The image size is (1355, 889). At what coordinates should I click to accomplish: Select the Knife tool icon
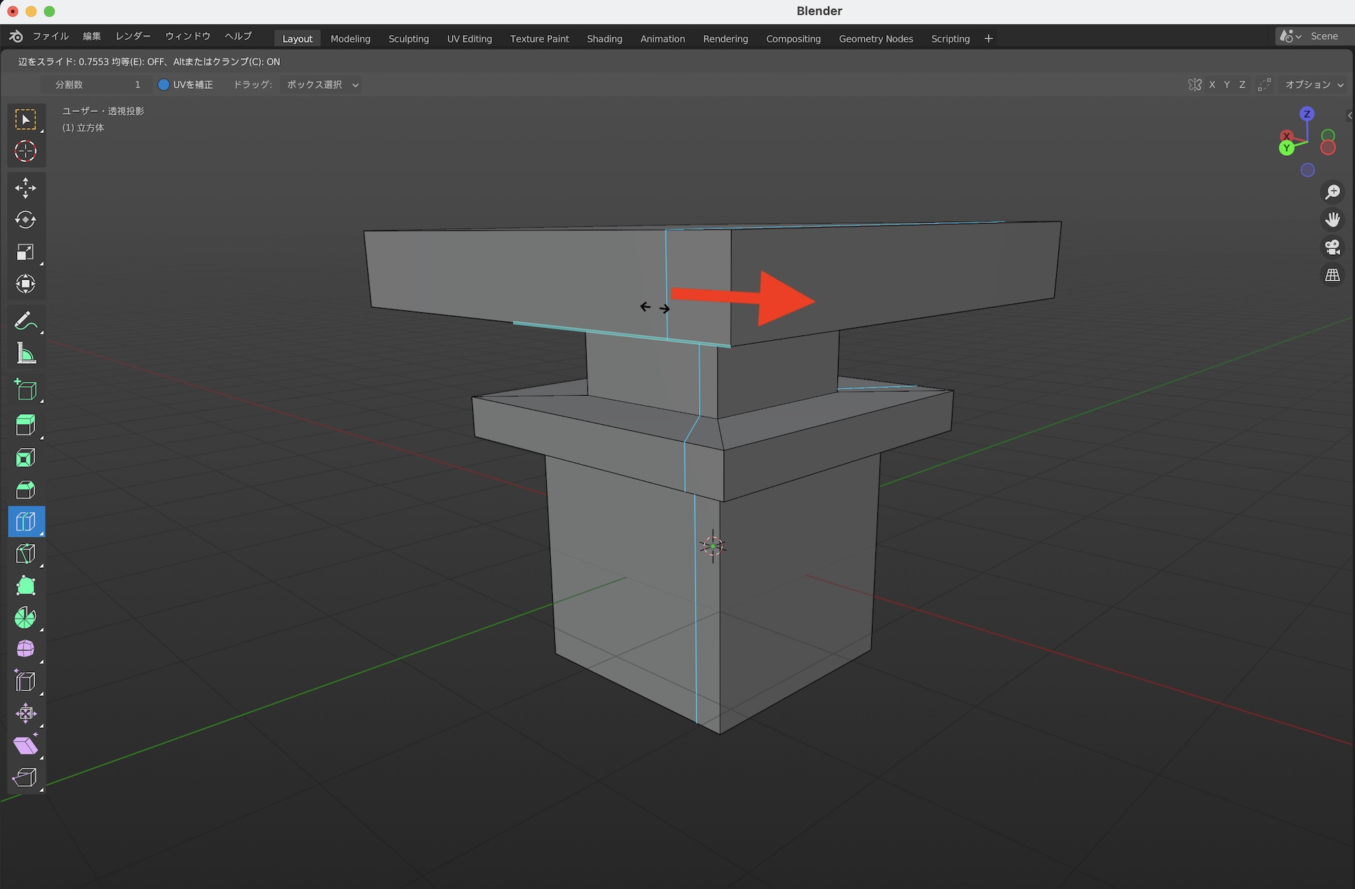26,554
